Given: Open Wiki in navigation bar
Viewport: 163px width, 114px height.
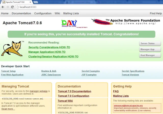Looking at the screenshot, I should pos(57,13).
